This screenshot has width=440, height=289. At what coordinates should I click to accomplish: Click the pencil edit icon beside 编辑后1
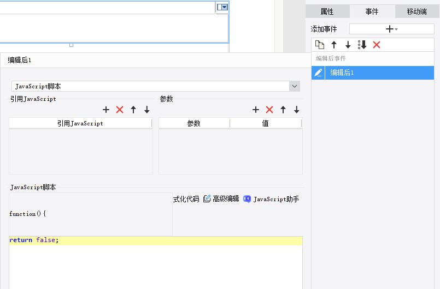pos(318,73)
